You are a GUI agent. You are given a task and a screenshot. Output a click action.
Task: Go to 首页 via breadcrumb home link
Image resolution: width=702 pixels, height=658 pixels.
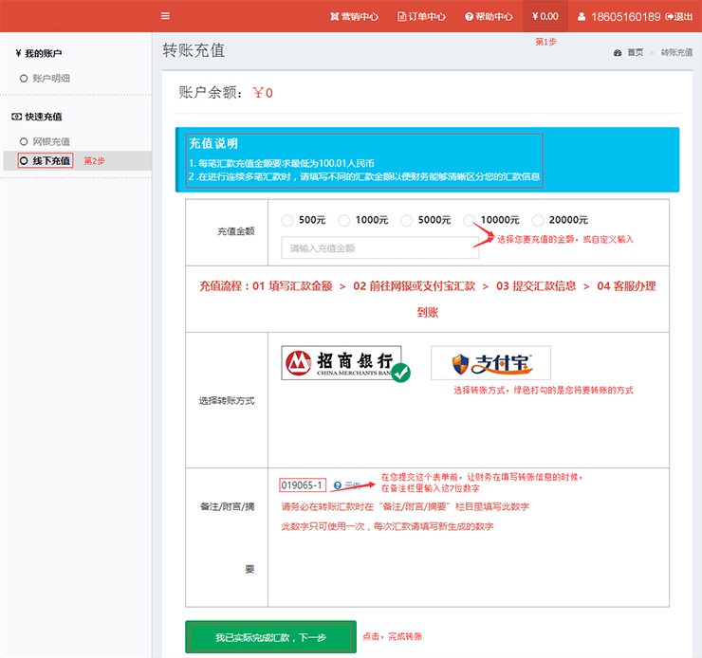click(634, 52)
